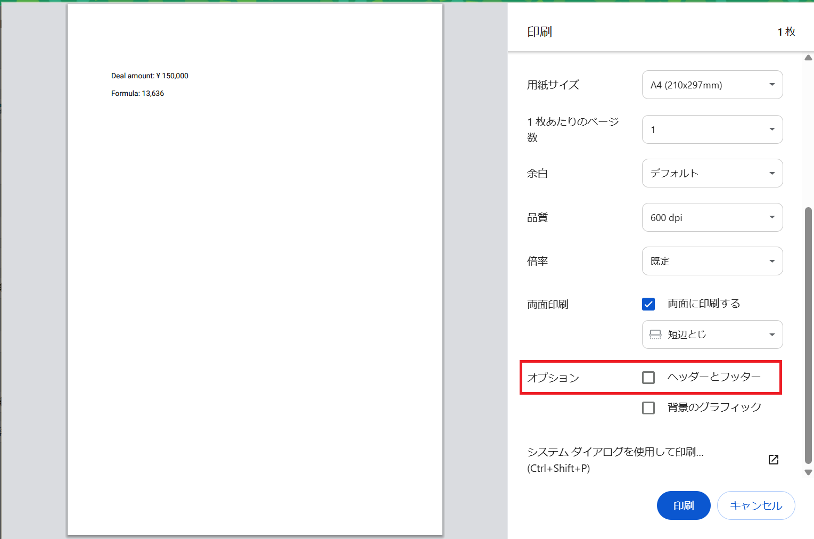Check the ヘッダーとフッター option
This screenshot has width=814, height=539.
point(648,378)
